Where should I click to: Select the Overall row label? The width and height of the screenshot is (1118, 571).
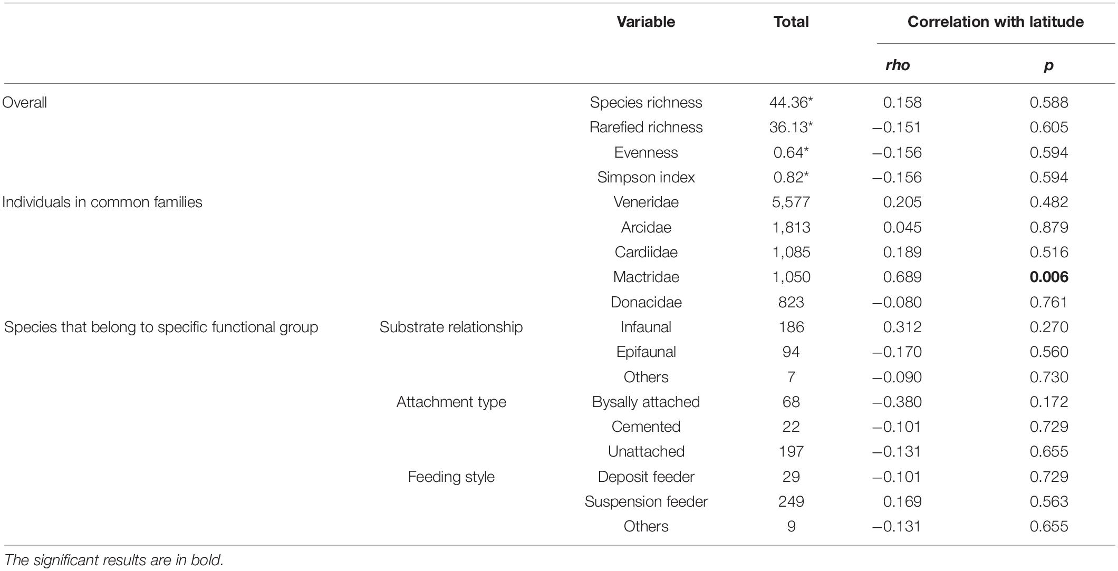point(24,102)
